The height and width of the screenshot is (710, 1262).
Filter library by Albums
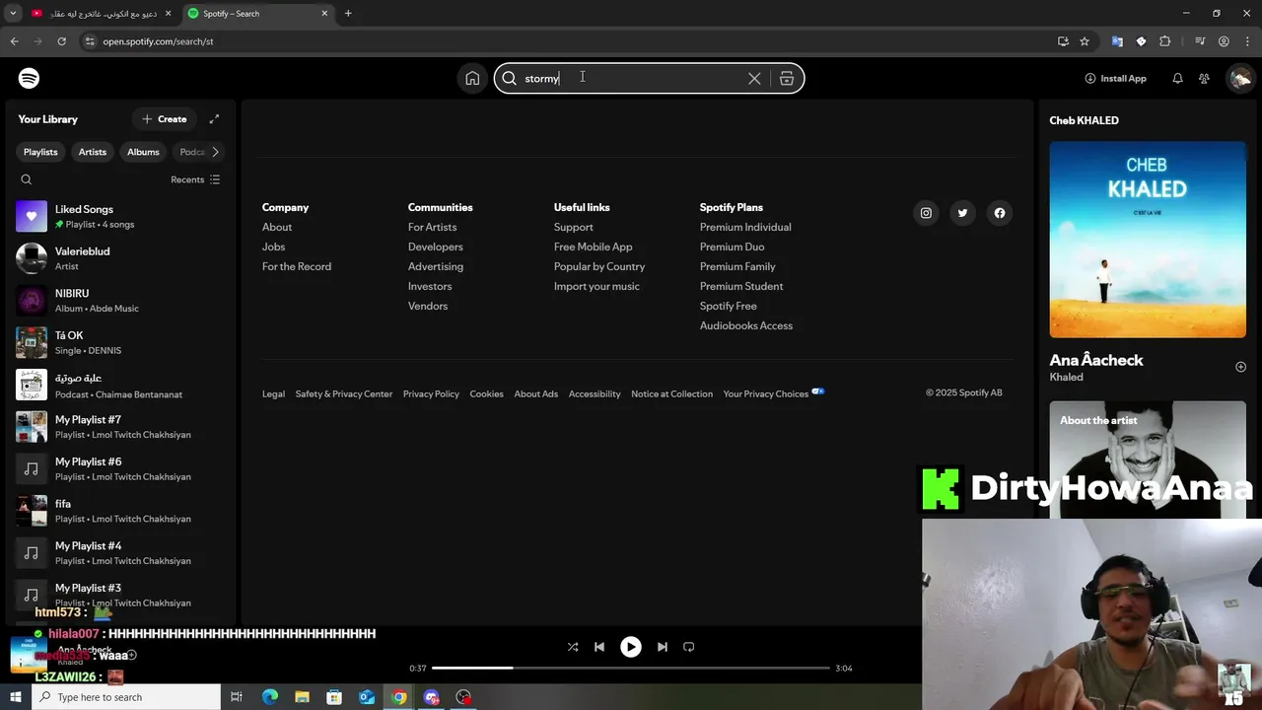[143, 152]
